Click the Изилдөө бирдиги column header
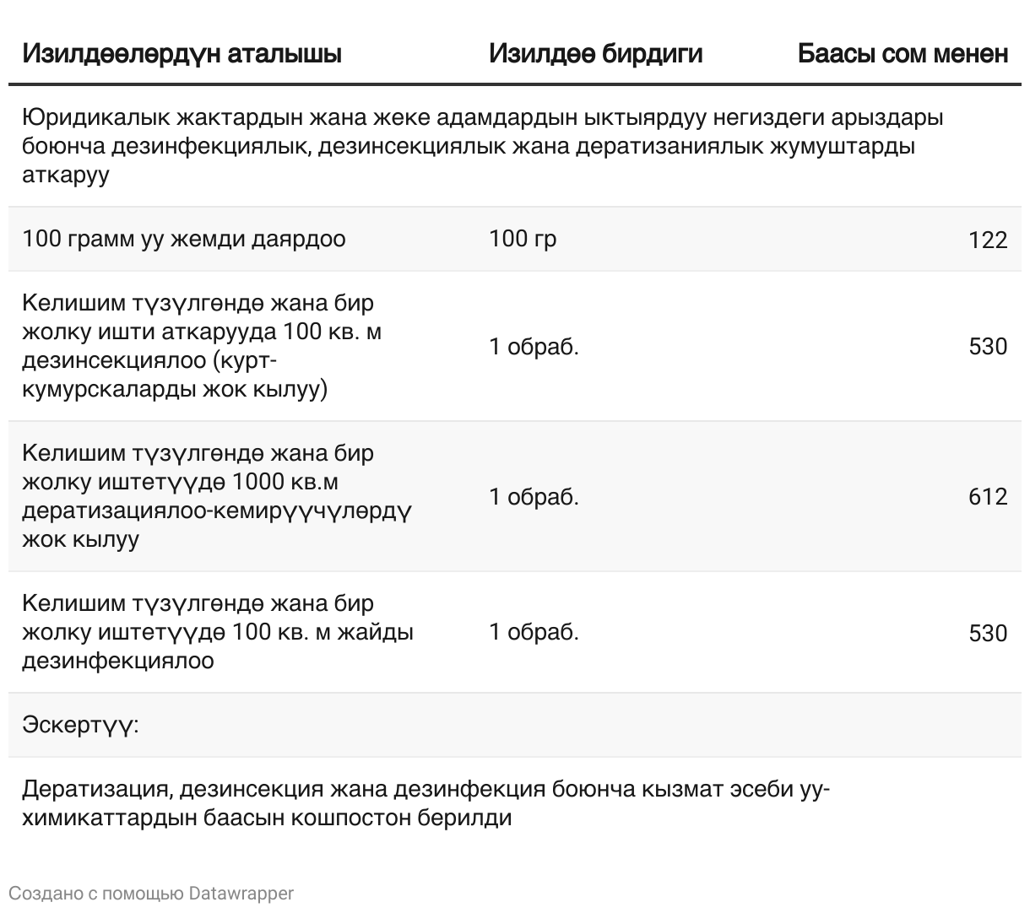 [595, 54]
